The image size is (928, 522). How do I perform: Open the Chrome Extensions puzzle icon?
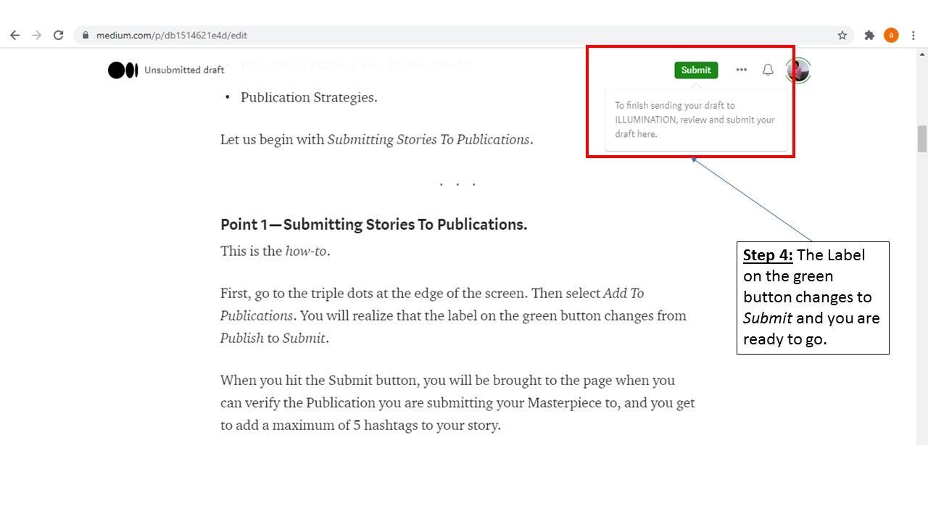point(869,34)
